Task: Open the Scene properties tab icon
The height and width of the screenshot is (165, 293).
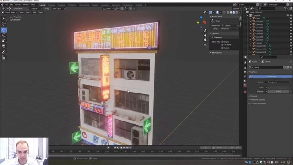Action: 245,81
